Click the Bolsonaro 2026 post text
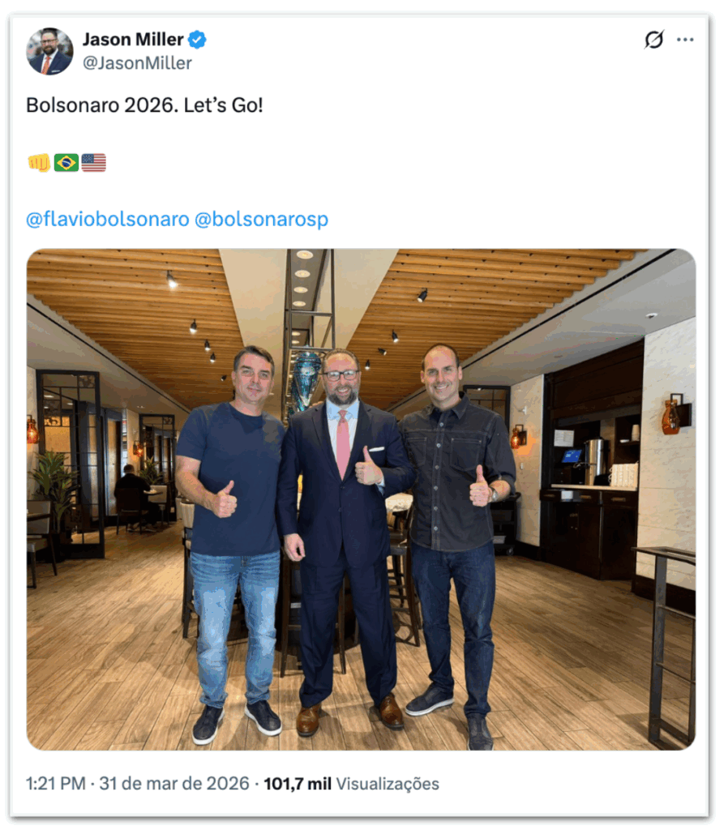The width and height of the screenshot is (724, 830). click(144, 105)
